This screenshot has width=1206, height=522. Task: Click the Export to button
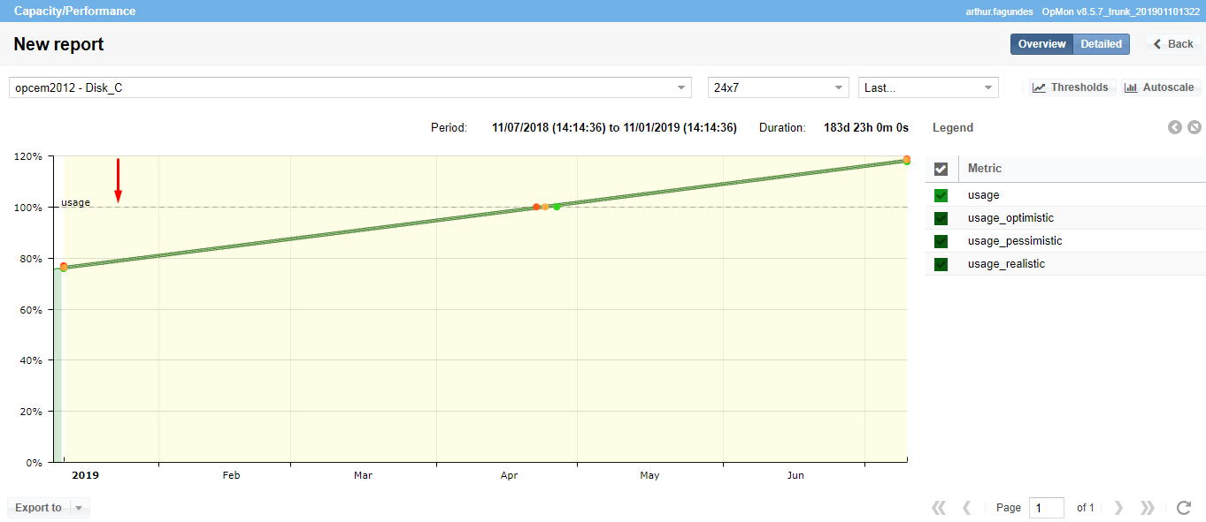[x=38, y=508]
